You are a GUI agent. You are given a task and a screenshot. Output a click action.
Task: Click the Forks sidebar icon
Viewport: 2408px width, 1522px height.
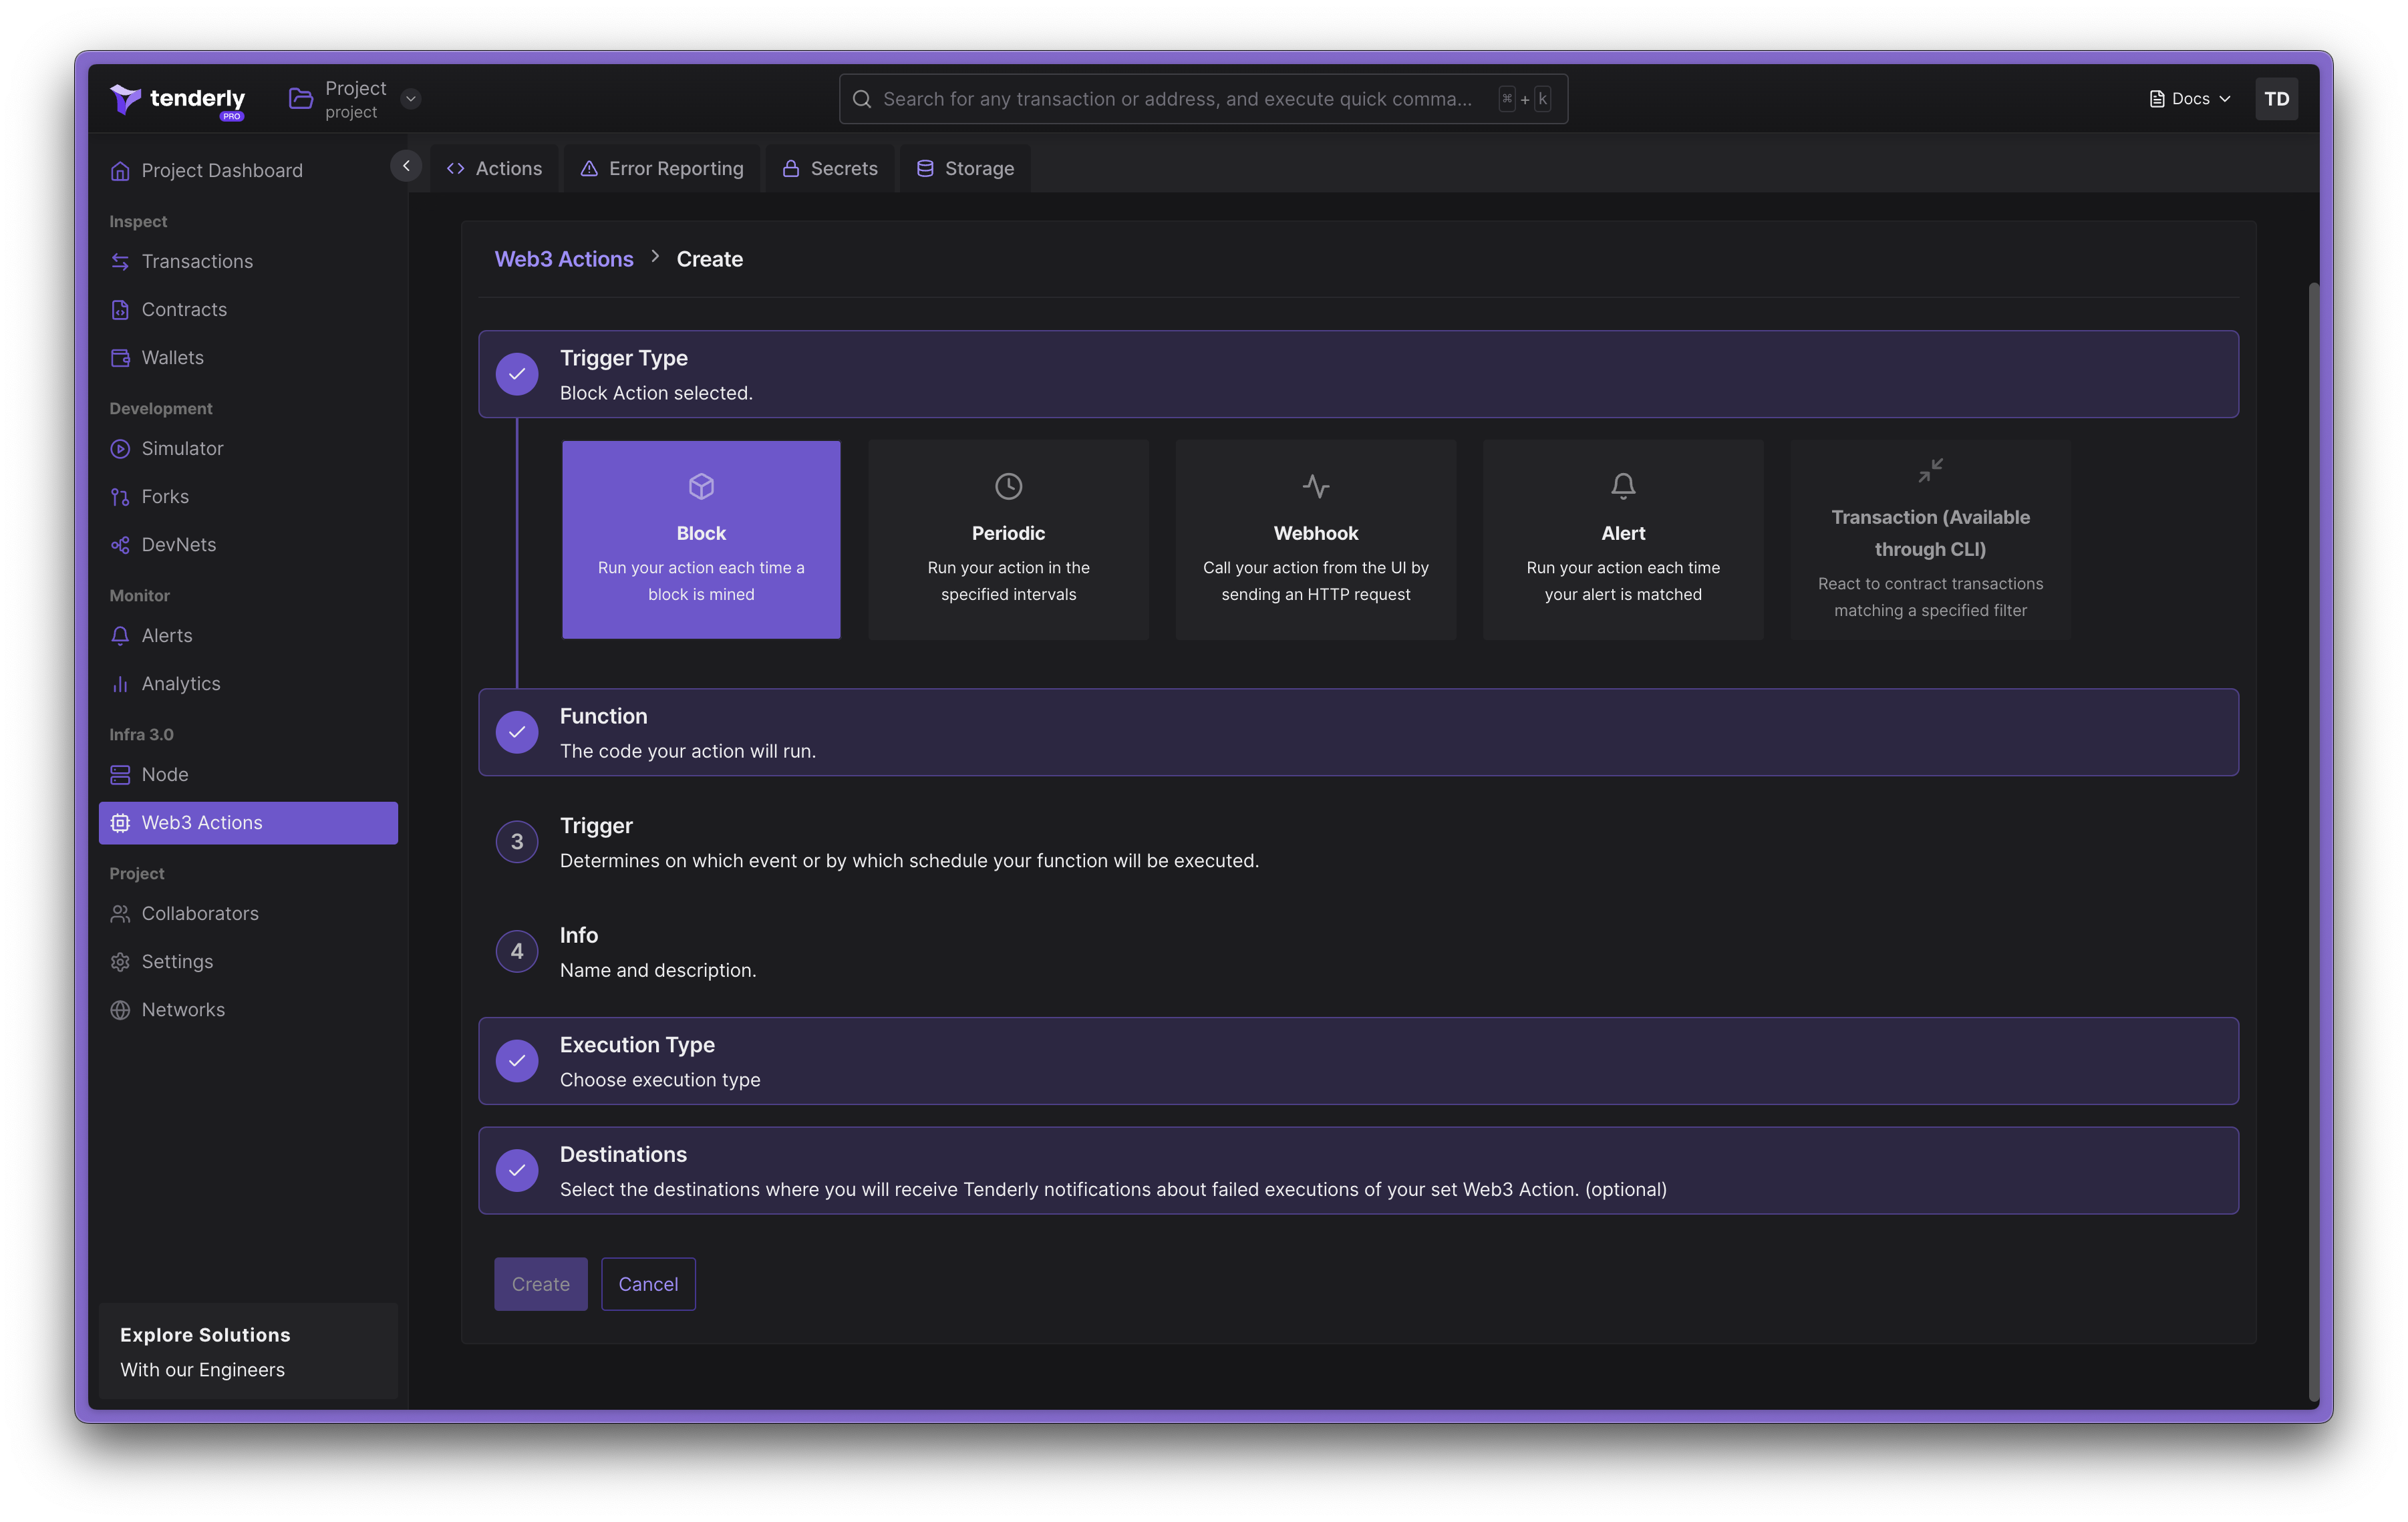pyautogui.click(x=120, y=496)
